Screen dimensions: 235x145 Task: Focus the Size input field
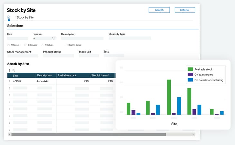18,38
